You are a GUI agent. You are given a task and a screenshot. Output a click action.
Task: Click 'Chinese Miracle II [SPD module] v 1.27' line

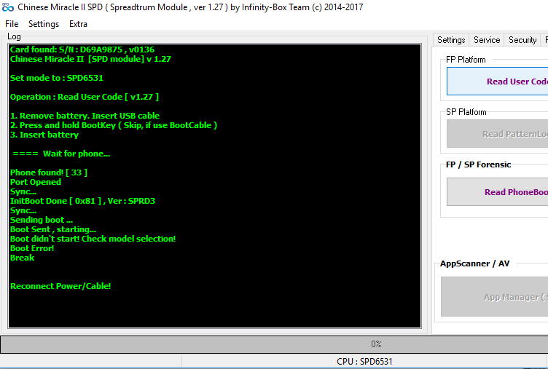point(90,59)
